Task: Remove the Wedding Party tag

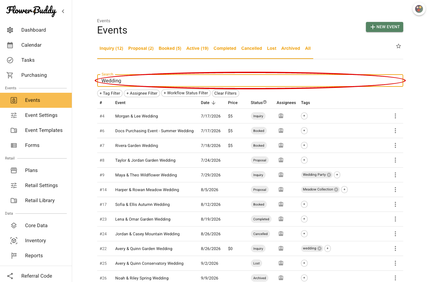Action: point(329,175)
